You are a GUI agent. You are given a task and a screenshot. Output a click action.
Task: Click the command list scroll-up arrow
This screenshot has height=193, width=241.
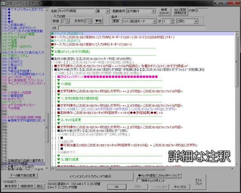coord(237,34)
